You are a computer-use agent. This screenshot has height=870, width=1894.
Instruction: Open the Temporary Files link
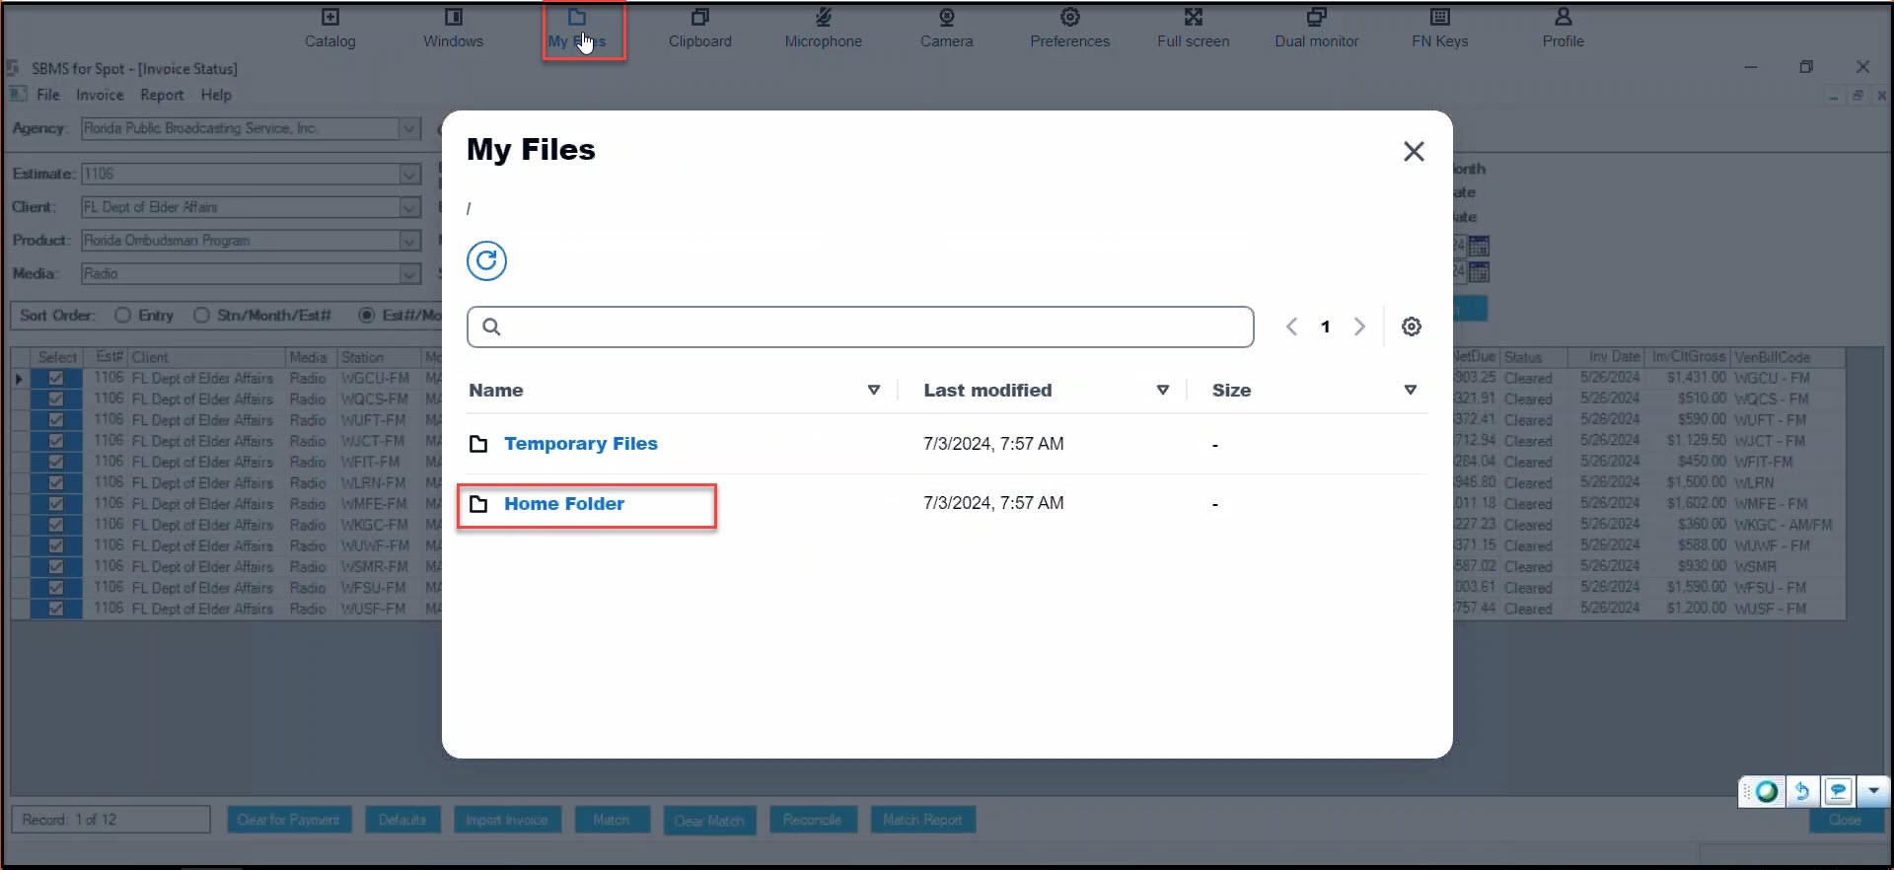(x=580, y=444)
